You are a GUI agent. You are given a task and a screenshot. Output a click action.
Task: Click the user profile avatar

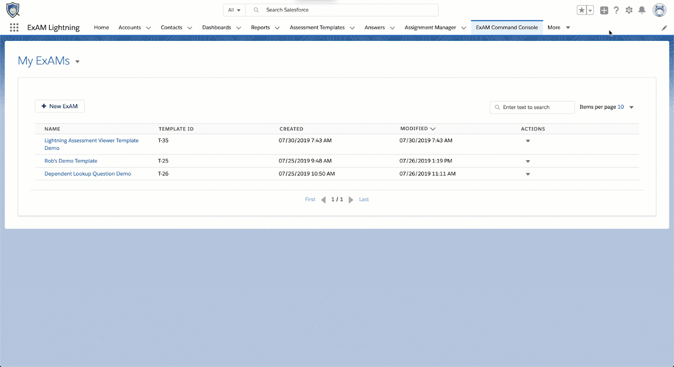click(659, 10)
